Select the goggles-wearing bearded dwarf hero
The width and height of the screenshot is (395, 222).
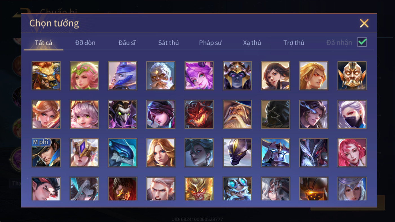pyautogui.click(x=237, y=189)
